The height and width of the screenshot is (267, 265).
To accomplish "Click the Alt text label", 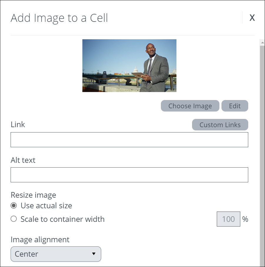I will point(23,160).
